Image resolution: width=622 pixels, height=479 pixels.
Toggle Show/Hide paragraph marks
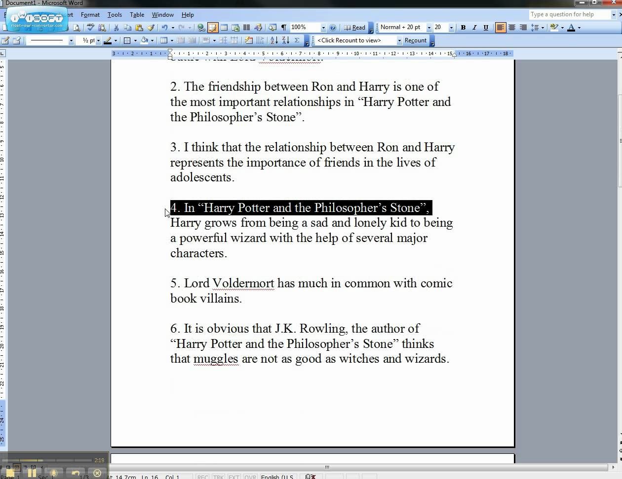[283, 28]
